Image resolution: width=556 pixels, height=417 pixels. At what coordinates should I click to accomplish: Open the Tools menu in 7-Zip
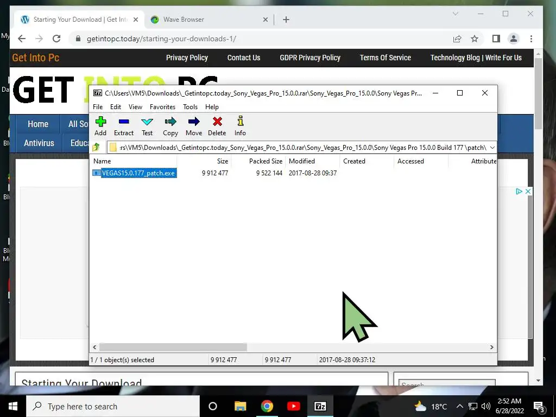[x=190, y=107]
